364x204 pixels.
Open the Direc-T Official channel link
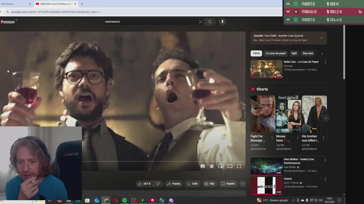pos(291,183)
